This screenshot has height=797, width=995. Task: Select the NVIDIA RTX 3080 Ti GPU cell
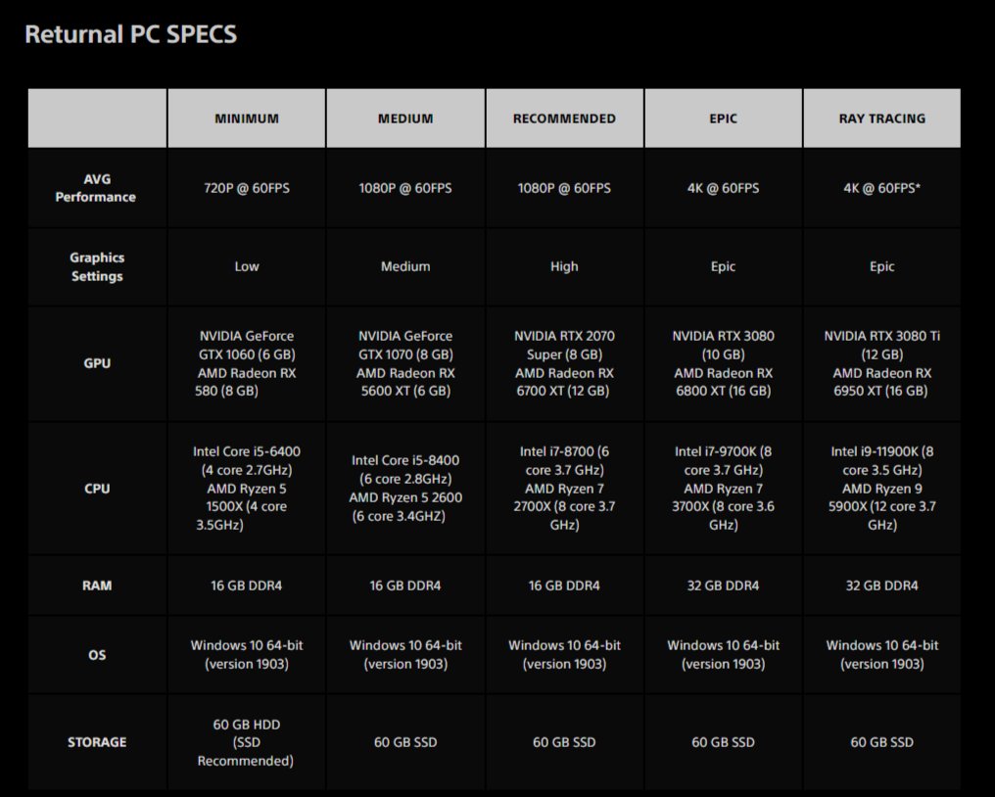pyautogui.click(x=882, y=363)
